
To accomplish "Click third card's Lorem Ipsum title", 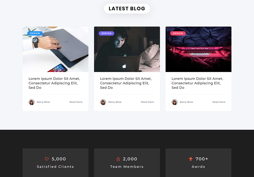I will [197, 83].
